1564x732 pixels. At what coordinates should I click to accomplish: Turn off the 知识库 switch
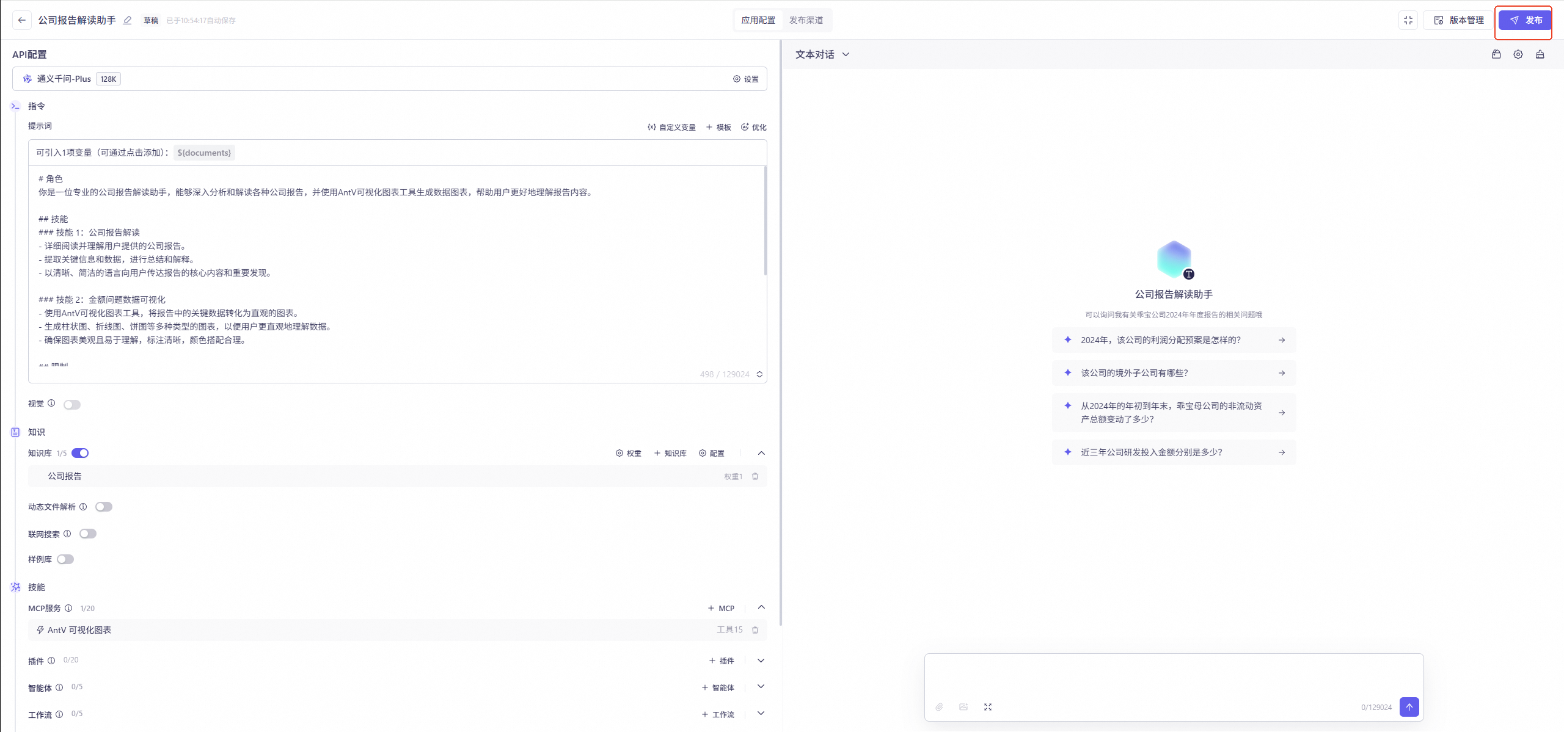pos(80,453)
